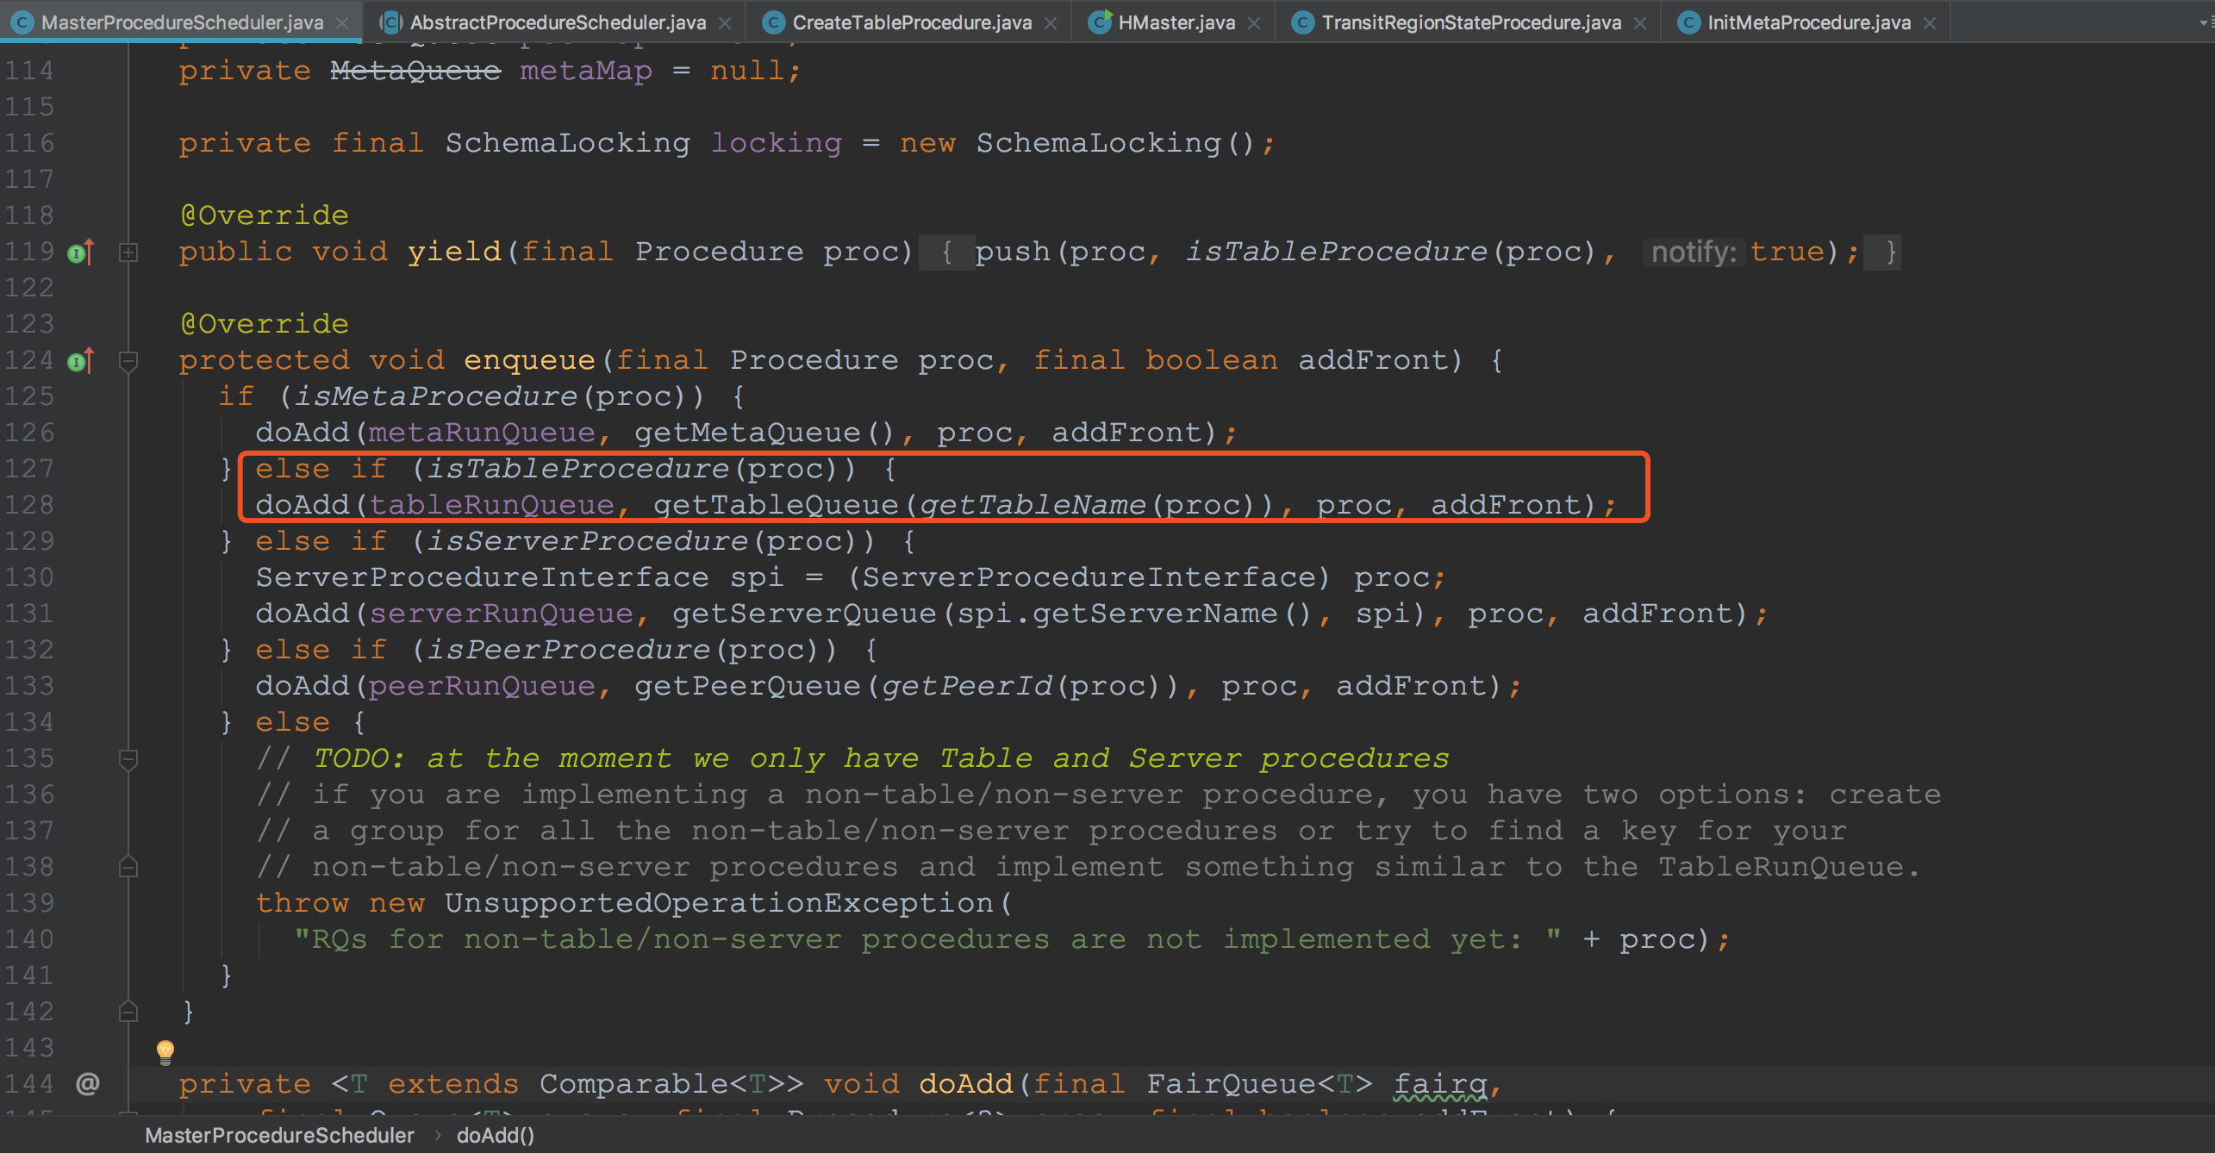Close the CreateTableProcedure.java tab
This screenshot has height=1153, width=2215.
pyautogui.click(x=1050, y=23)
